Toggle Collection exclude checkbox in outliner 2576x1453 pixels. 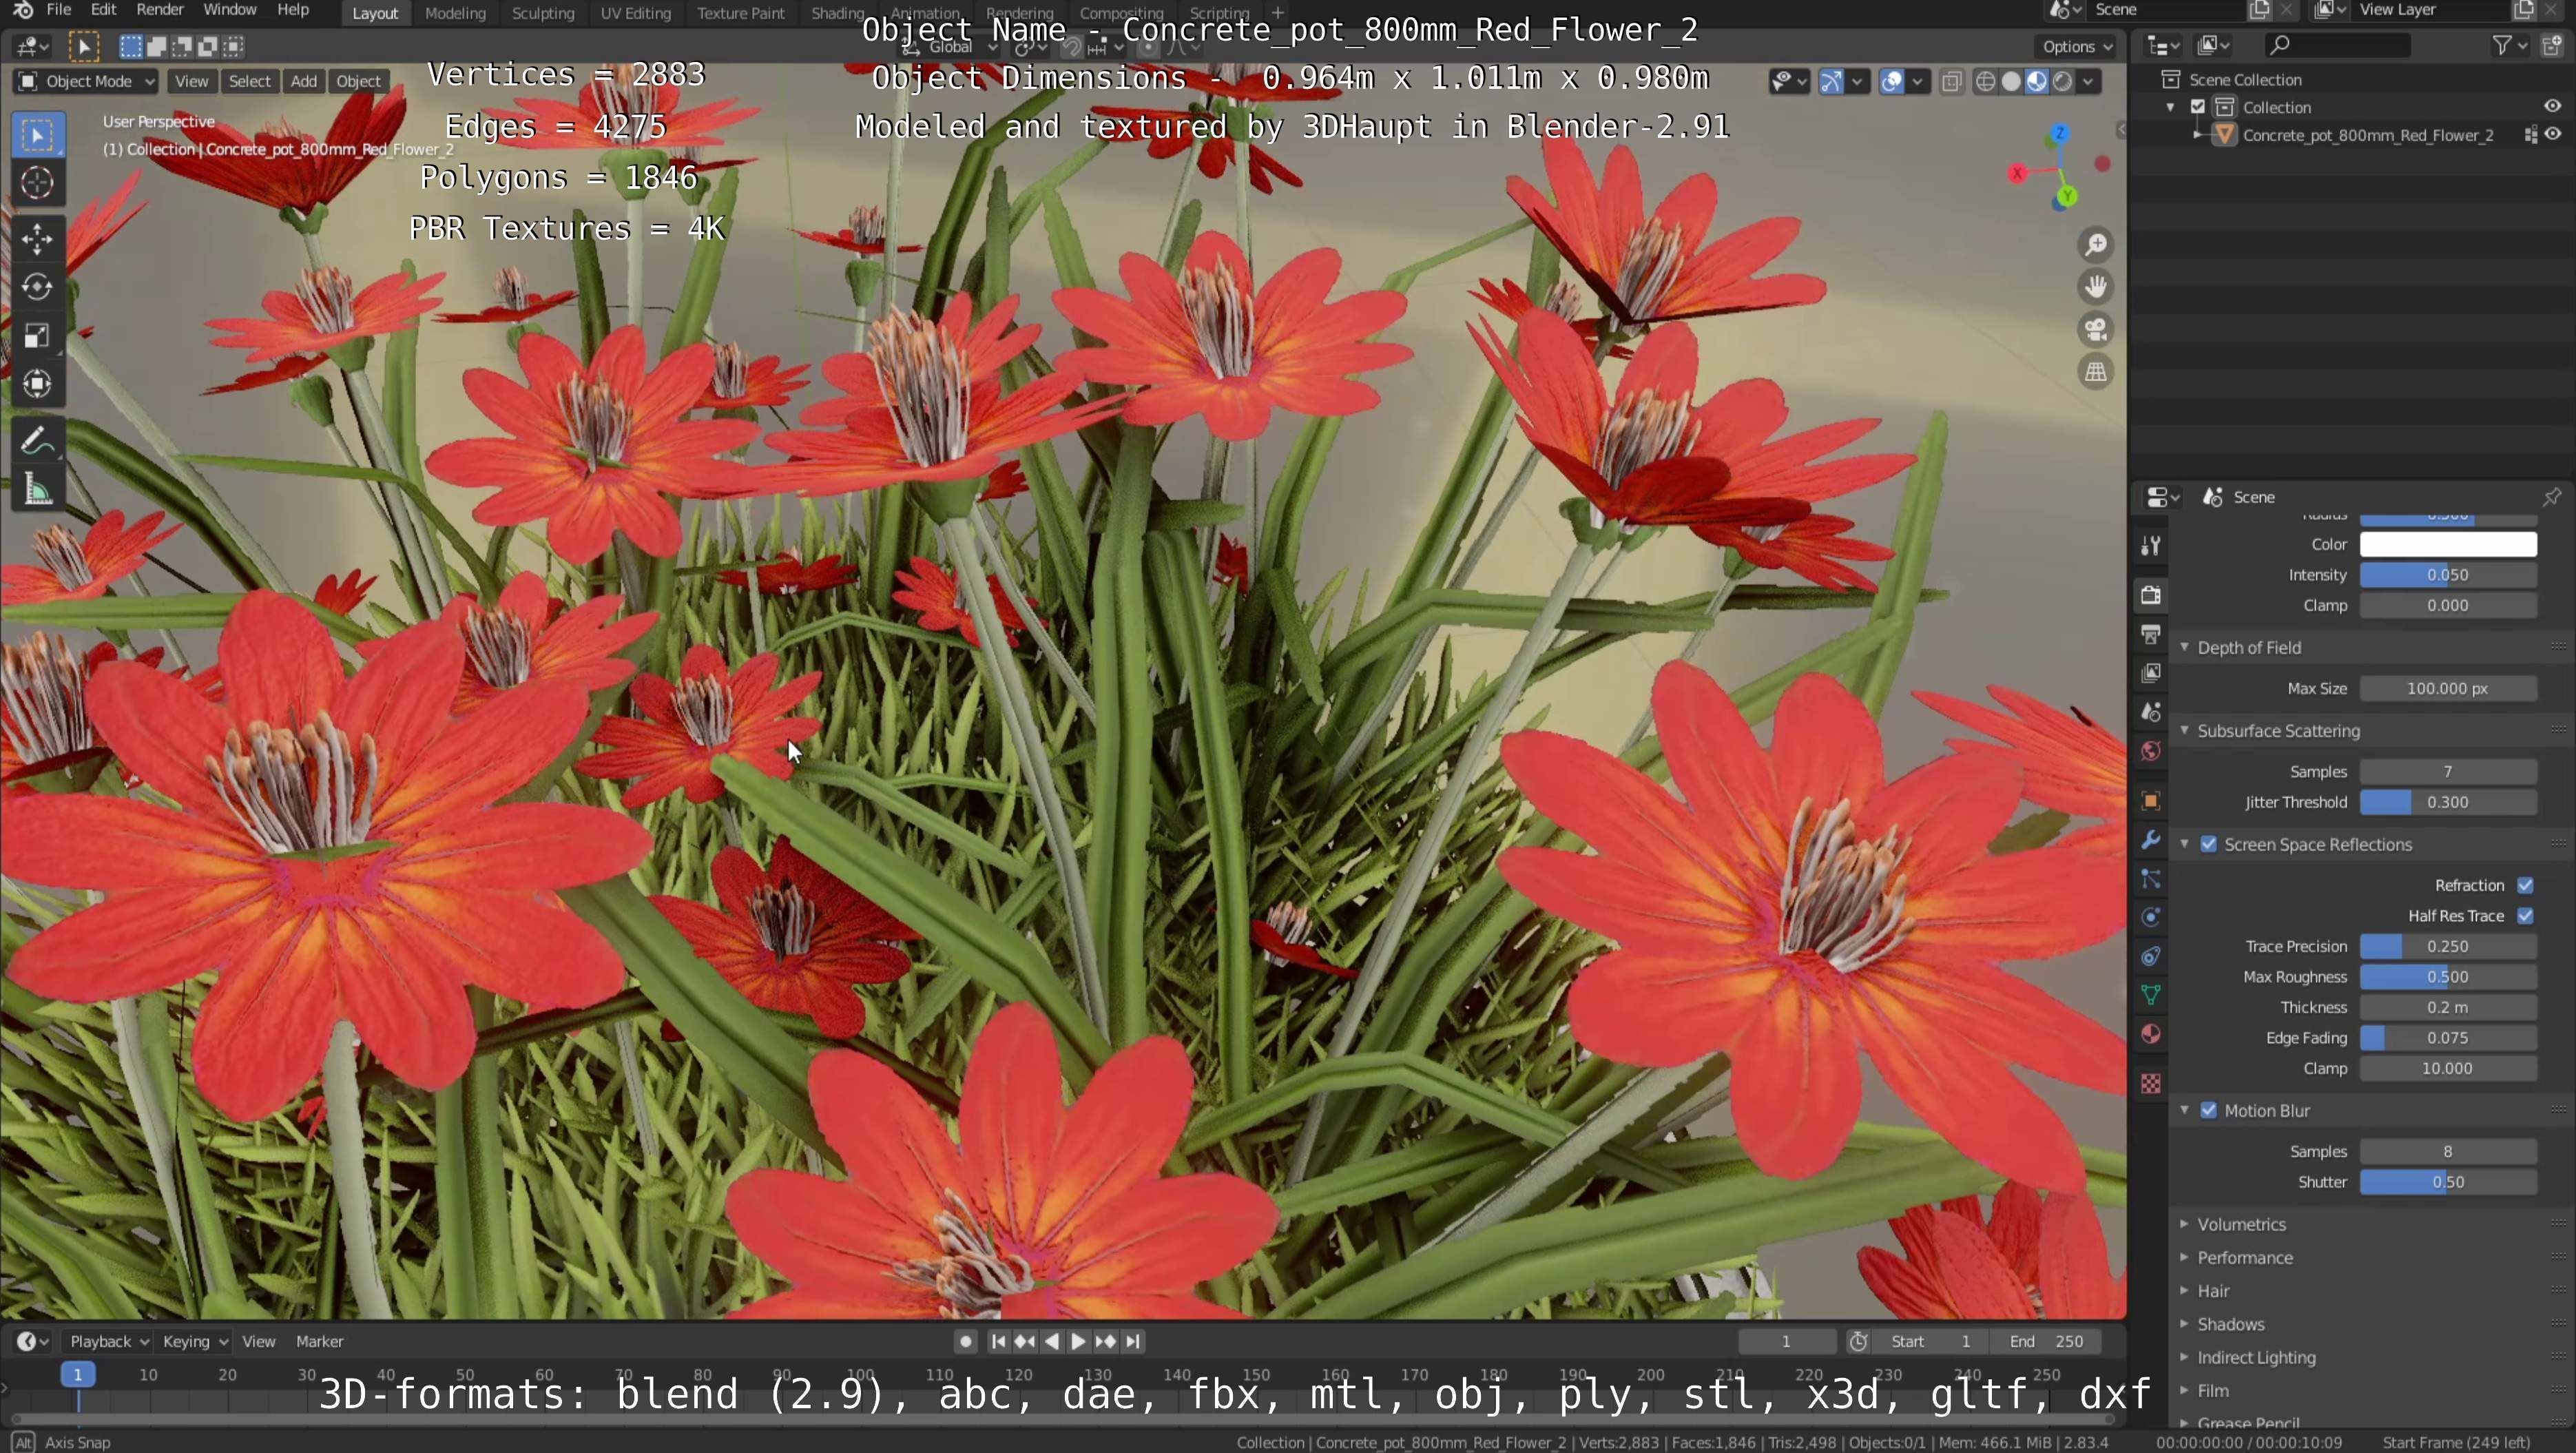(x=2198, y=107)
